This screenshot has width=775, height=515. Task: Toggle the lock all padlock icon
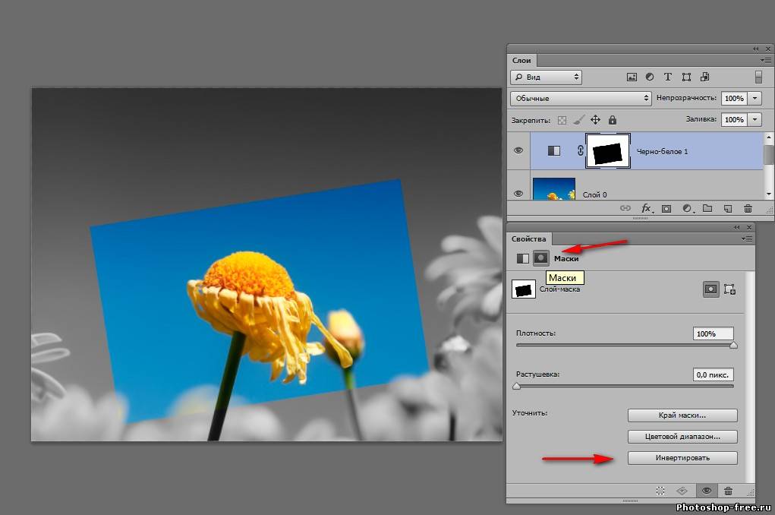pos(613,120)
